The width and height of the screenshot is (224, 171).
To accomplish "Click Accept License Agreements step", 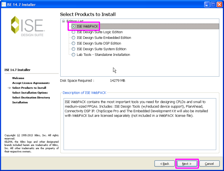I will pos(31,83).
